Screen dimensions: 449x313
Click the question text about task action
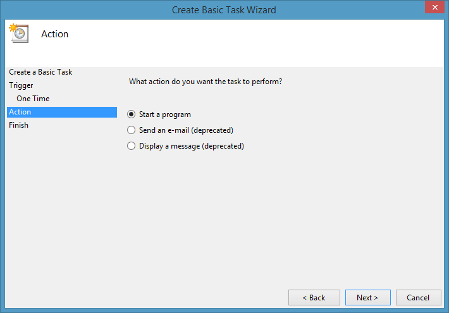205,82
